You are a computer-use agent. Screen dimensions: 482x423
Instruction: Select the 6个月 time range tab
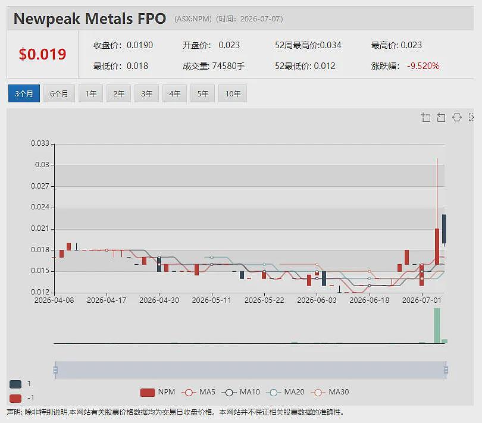pos(59,93)
